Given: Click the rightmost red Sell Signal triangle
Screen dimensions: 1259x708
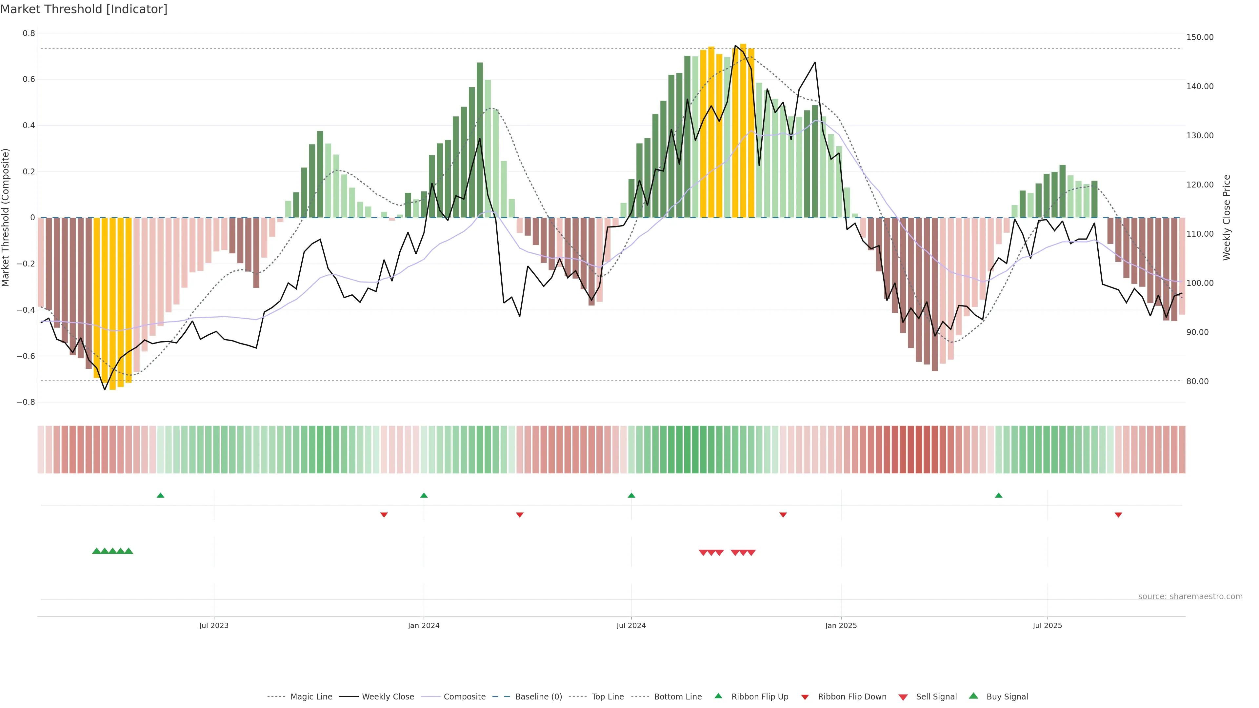Looking at the screenshot, I should 751,553.
